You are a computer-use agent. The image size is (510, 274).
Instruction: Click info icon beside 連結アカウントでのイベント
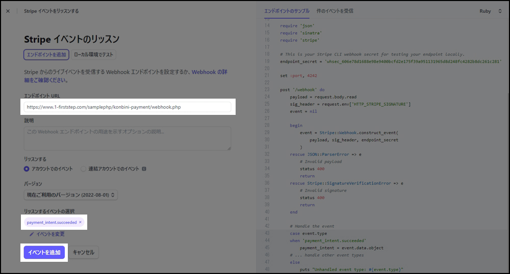(144, 169)
